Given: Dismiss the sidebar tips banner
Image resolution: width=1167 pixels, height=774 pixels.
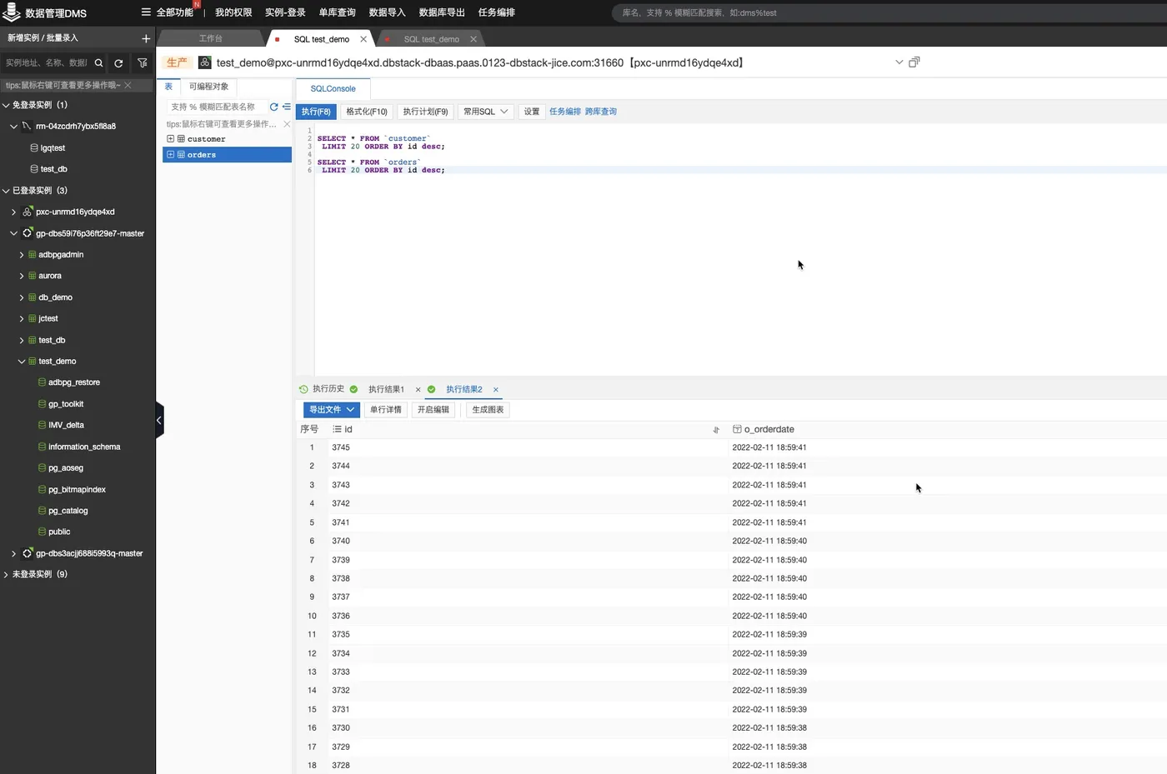Looking at the screenshot, I should [128, 85].
